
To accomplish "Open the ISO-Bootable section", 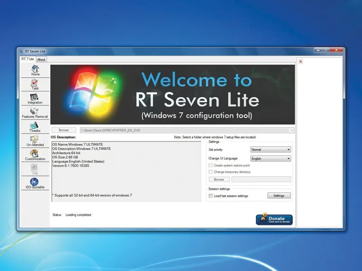I will tap(35, 183).
